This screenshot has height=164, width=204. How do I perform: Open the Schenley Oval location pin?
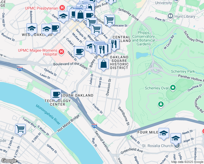pos(173,88)
